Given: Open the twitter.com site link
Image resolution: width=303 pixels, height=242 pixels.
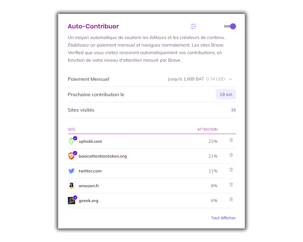Looking at the screenshot, I should pos(90,171).
